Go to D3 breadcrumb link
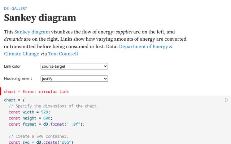The image size is (231, 144). tap(6, 8)
